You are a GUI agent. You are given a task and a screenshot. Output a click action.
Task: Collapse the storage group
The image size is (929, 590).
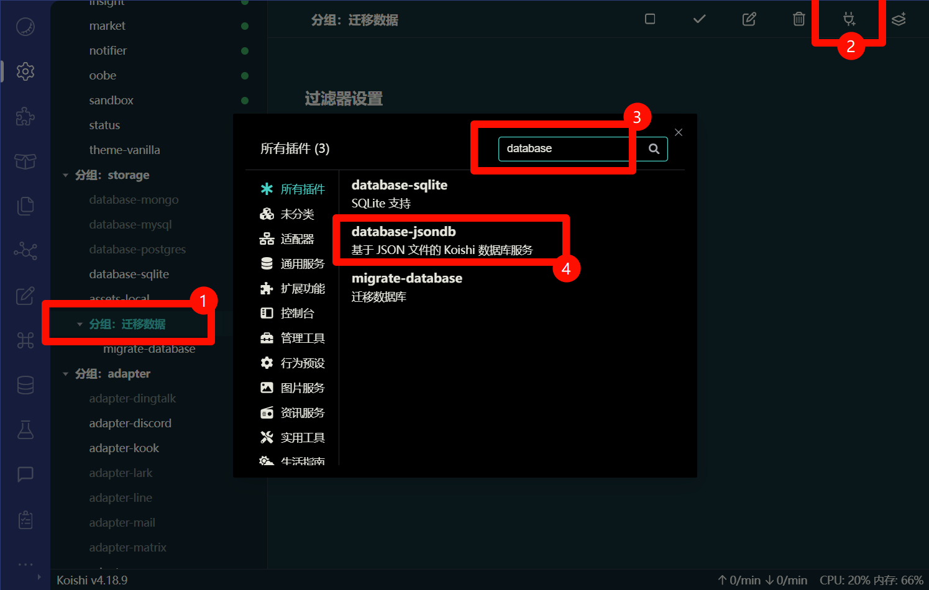pos(66,176)
